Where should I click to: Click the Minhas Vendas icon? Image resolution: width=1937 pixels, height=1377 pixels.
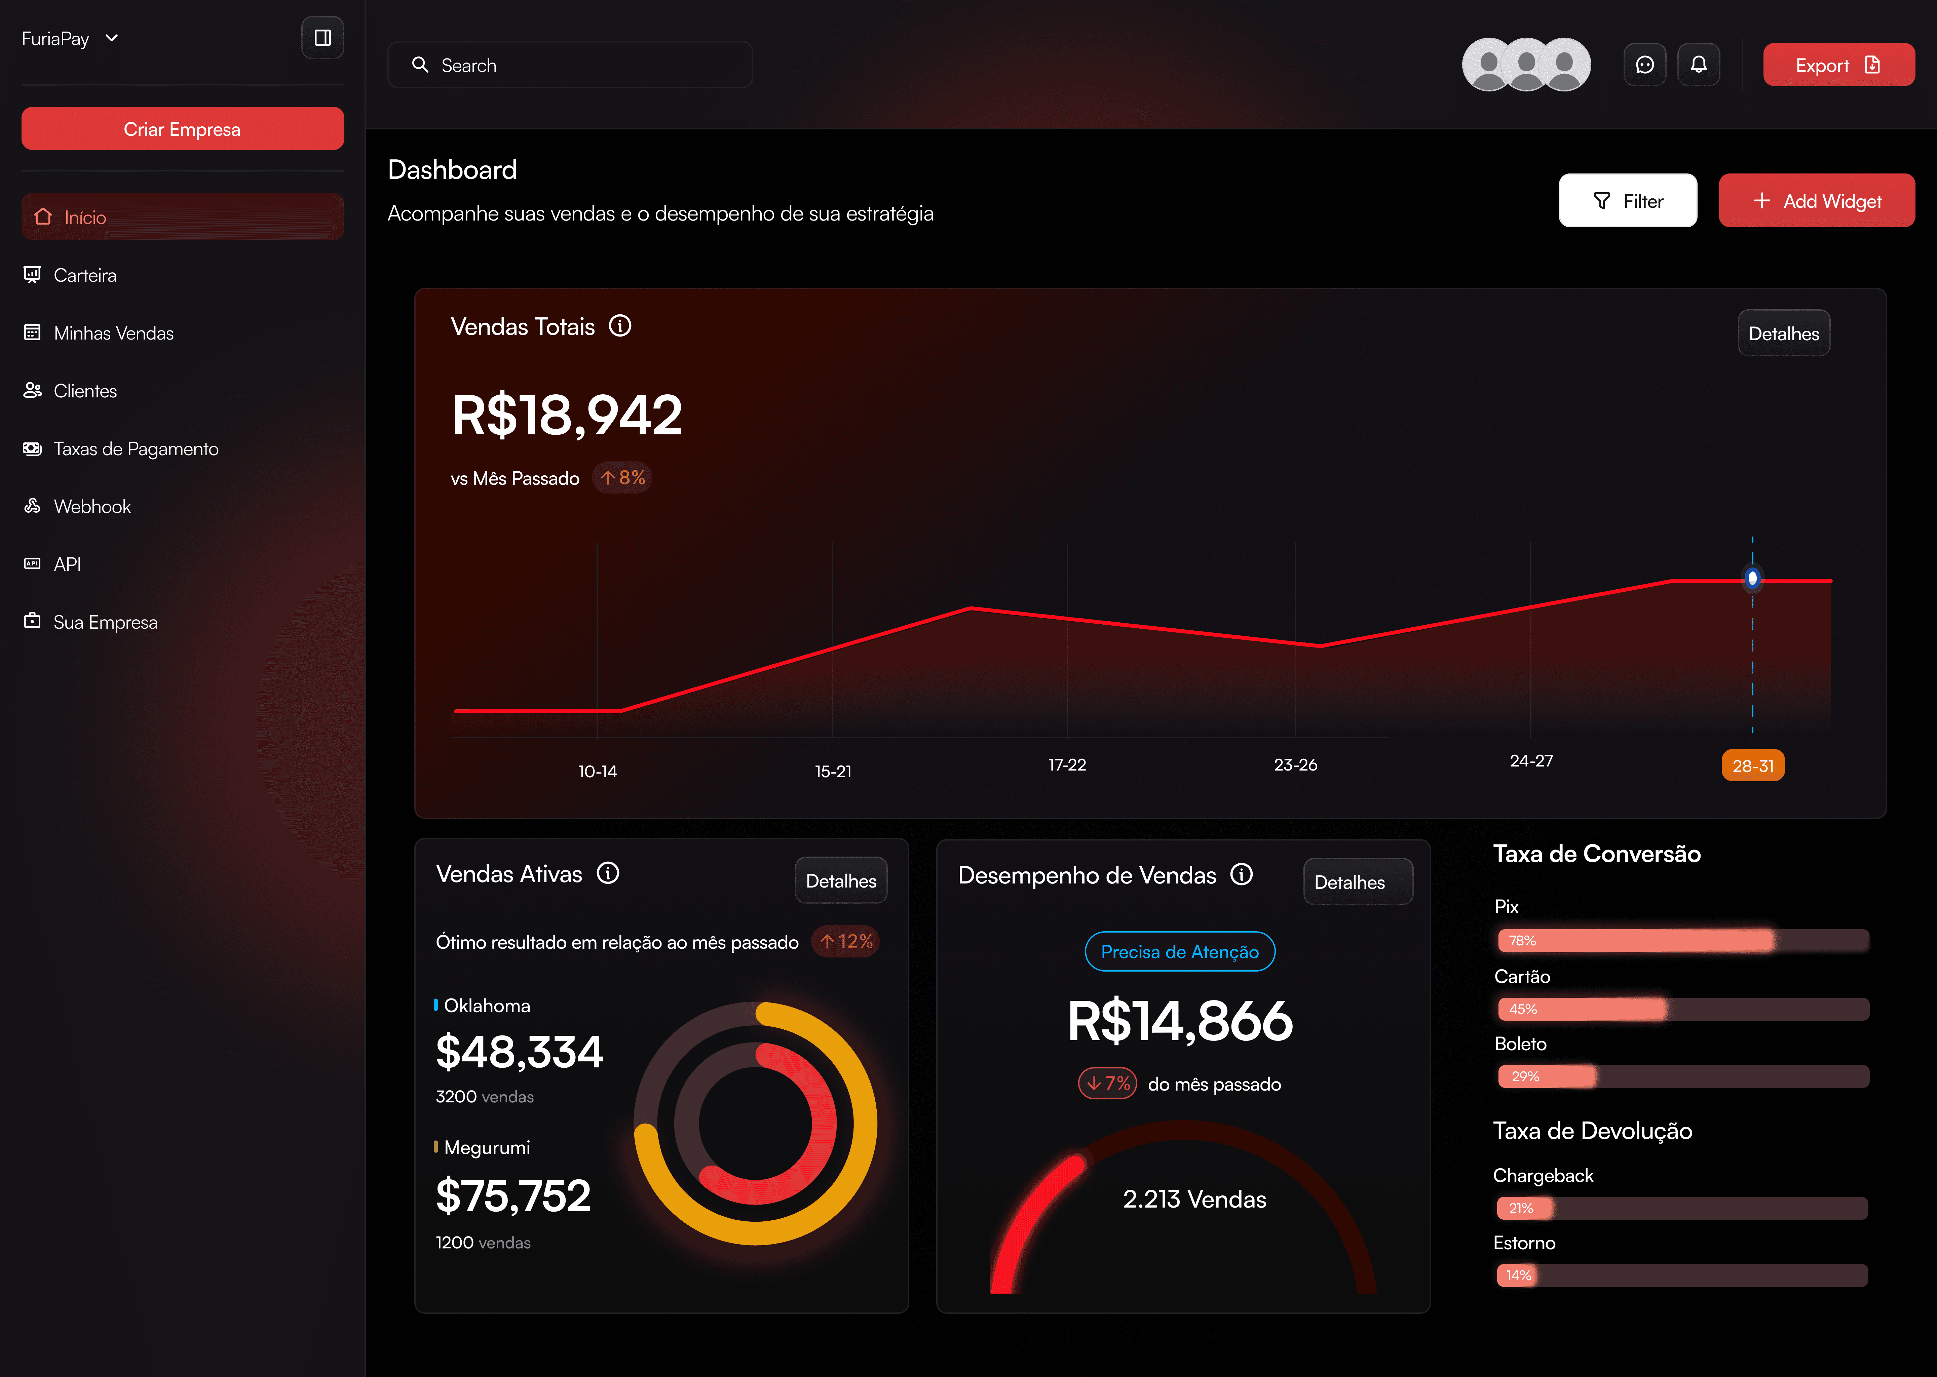point(32,332)
